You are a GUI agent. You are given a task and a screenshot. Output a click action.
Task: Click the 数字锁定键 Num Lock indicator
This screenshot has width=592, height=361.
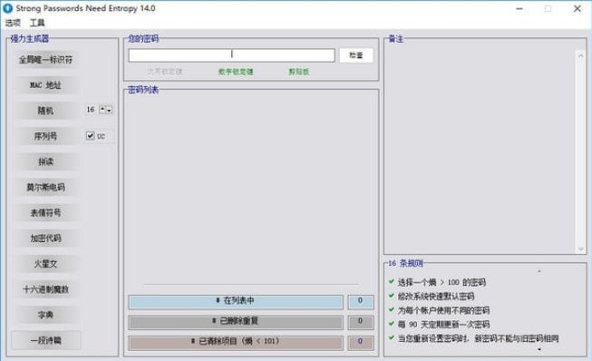236,72
